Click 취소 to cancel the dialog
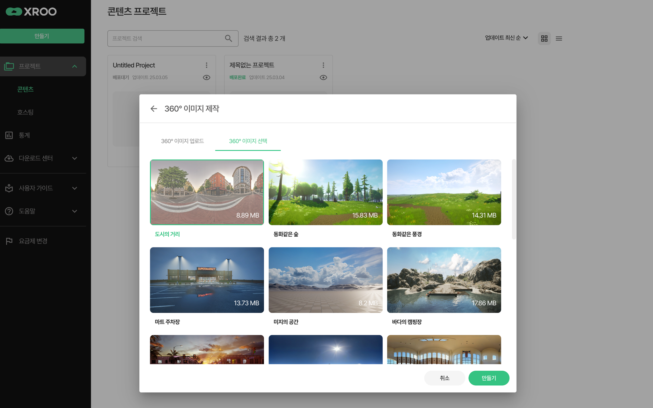 444,378
